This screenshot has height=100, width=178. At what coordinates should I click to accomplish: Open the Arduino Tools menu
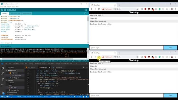click(x=13, y=7)
